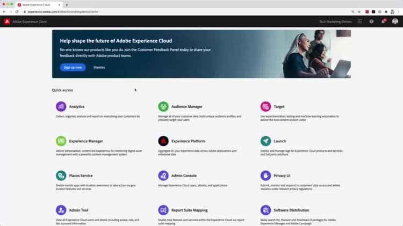Click the Analytics description text

98,116
